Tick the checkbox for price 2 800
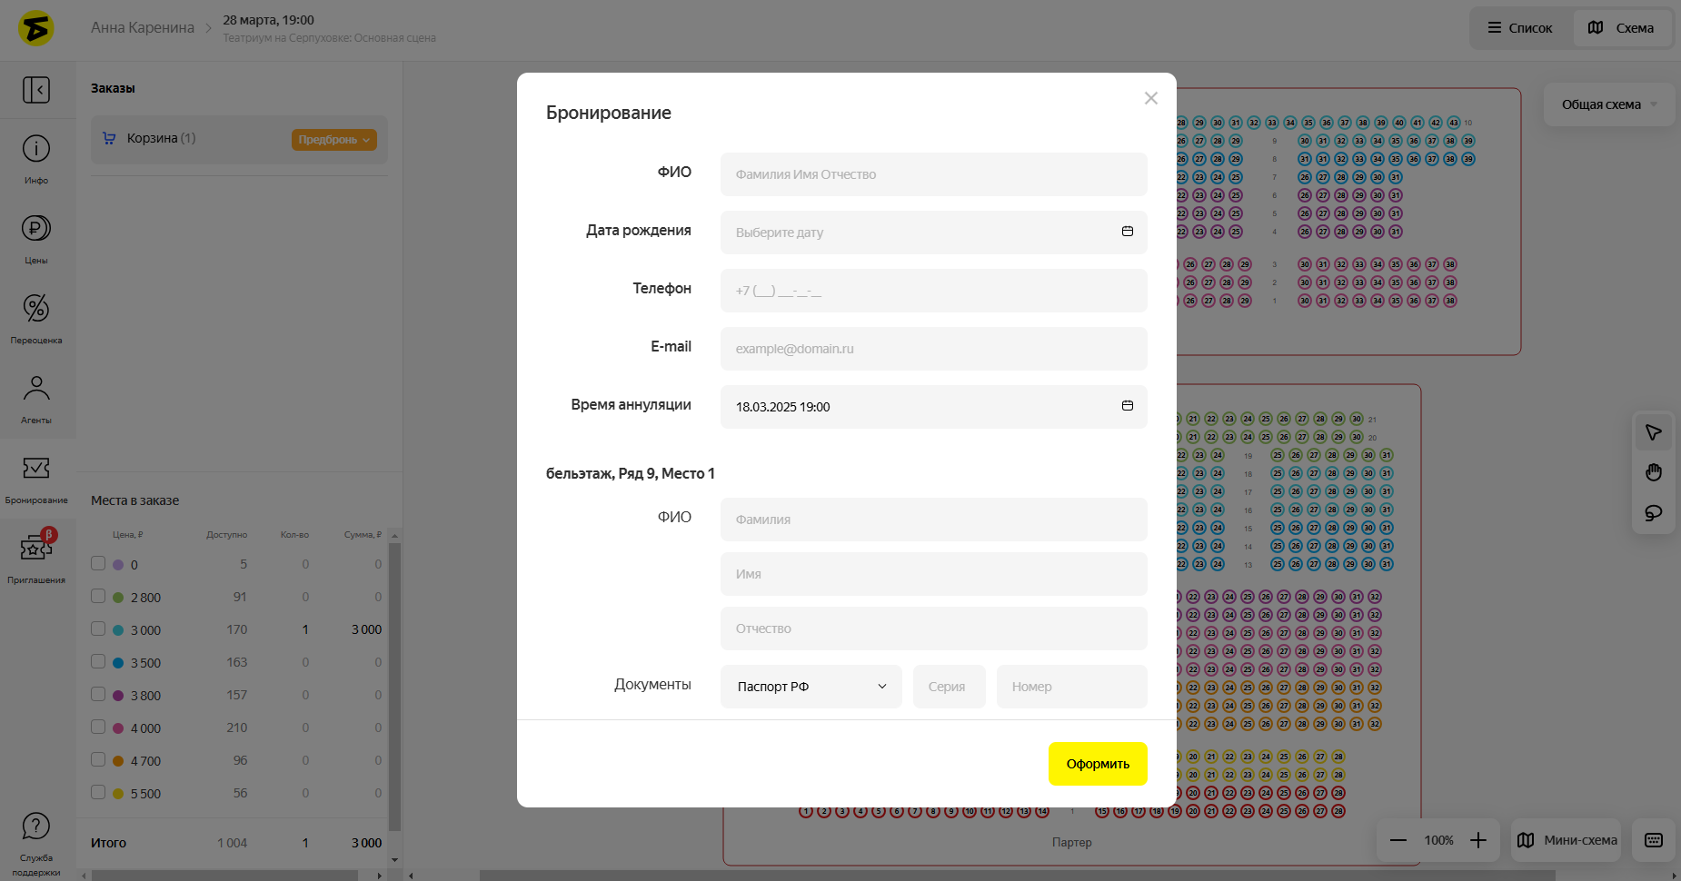 pos(98,597)
